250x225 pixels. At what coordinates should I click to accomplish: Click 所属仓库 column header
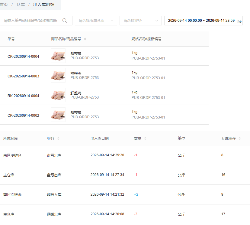pos(11,139)
